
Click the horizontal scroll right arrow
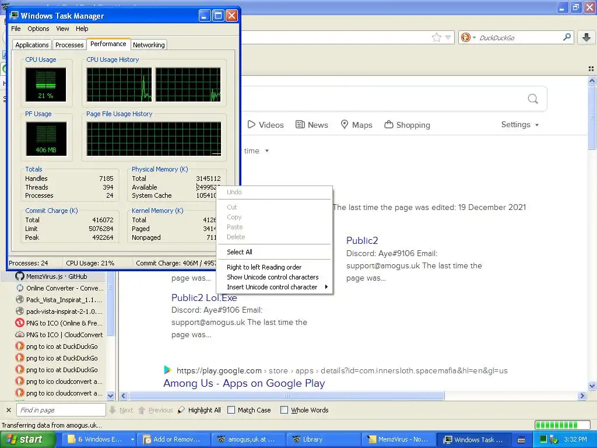tap(582, 396)
